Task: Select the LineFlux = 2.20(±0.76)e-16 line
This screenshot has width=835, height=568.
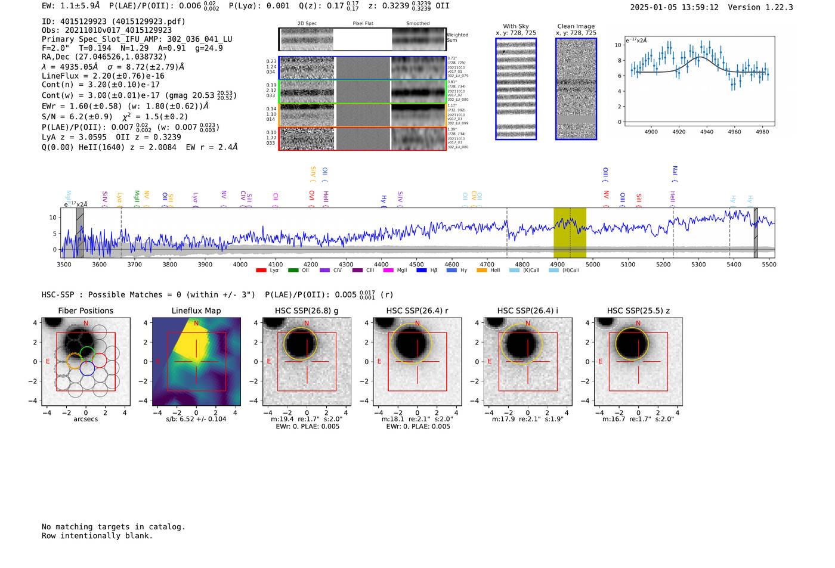Action: [103, 76]
